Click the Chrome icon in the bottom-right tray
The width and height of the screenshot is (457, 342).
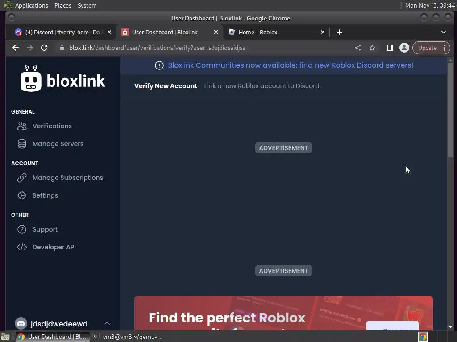[423, 337]
